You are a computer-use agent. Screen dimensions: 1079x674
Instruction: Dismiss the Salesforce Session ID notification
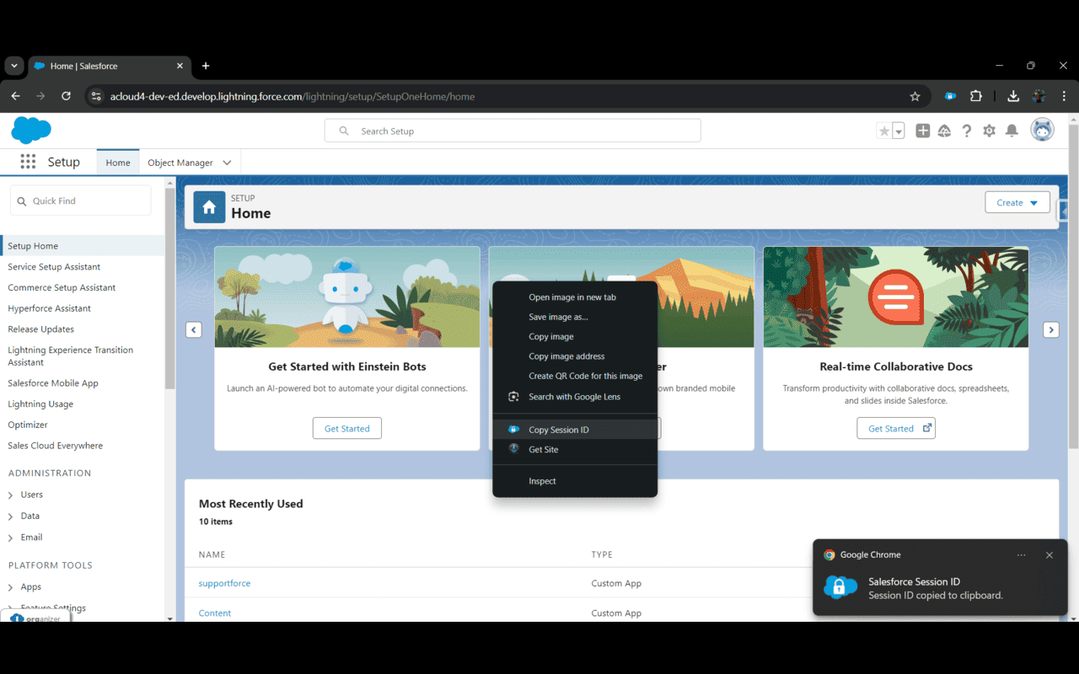pyautogui.click(x=1049, y=555)
